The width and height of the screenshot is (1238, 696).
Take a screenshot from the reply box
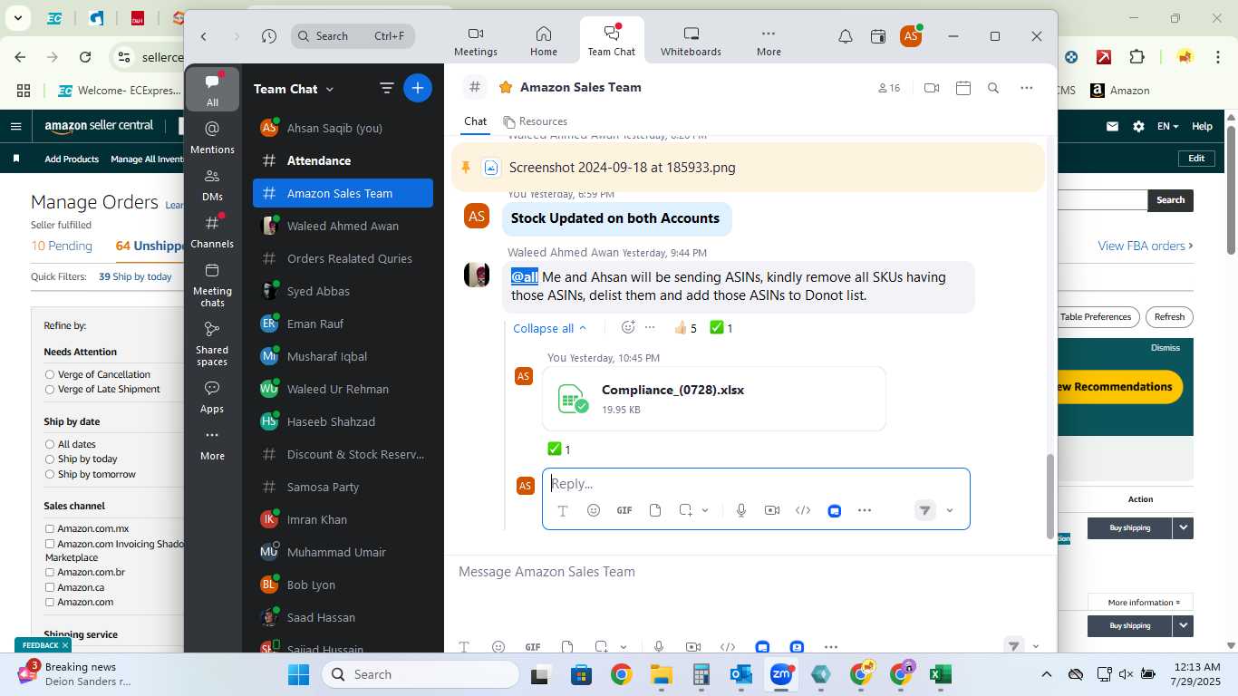coord(686,510)
